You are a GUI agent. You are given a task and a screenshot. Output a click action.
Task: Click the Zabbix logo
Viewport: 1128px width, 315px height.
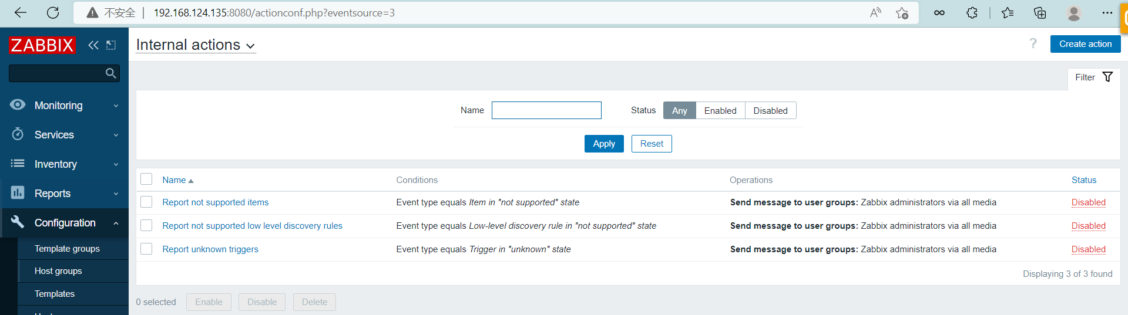point(42,45)
